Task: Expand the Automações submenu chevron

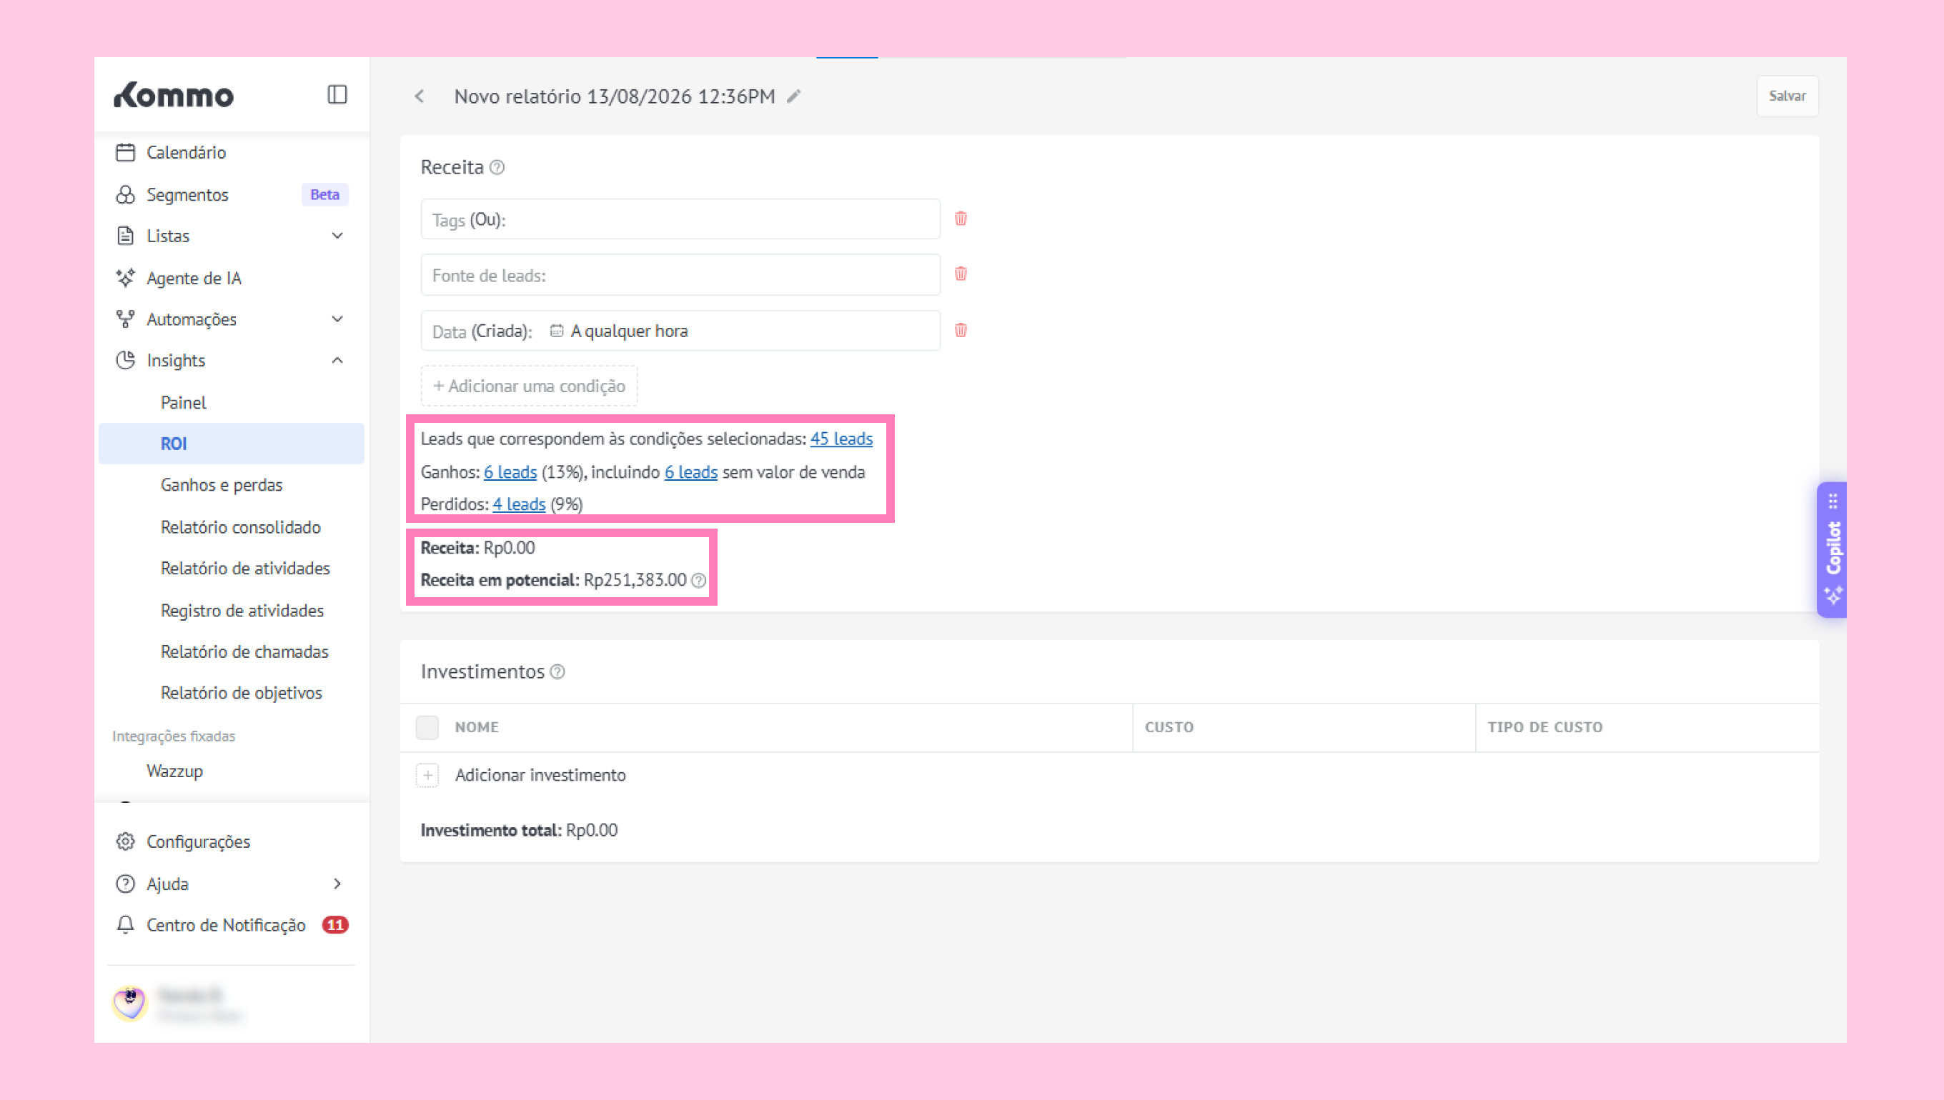Action: [337, 319]
